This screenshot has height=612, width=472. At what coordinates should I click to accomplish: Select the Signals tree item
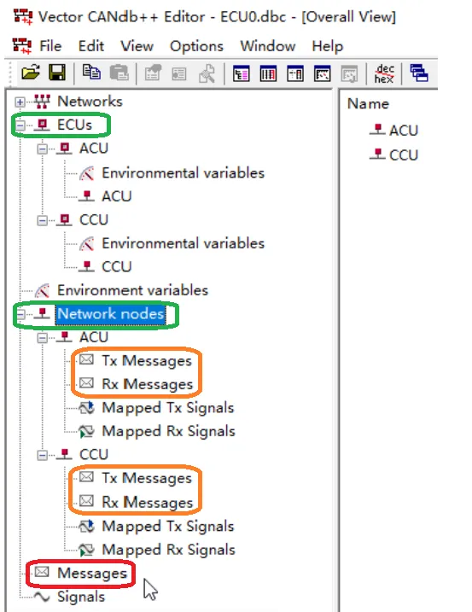(81, 597)
